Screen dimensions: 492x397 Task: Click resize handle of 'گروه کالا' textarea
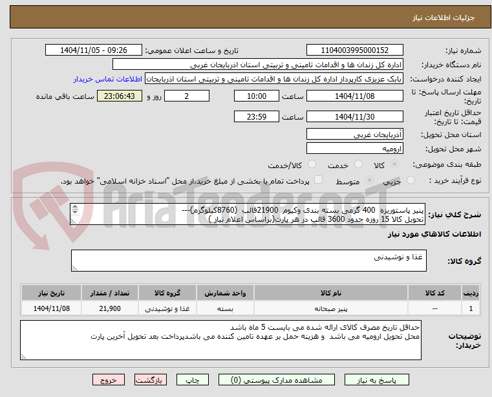(74, 268)
